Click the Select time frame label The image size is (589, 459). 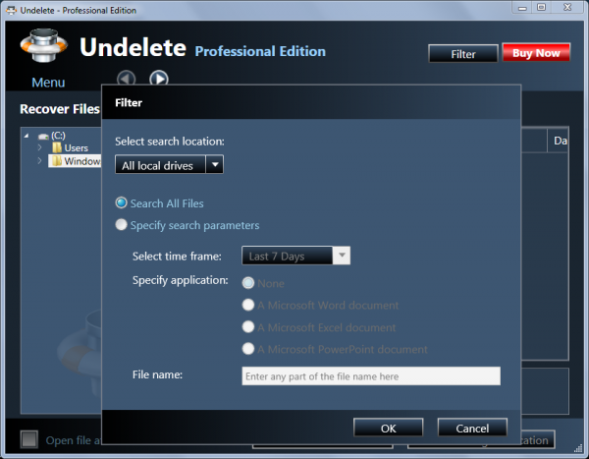(x=177, y=257)
